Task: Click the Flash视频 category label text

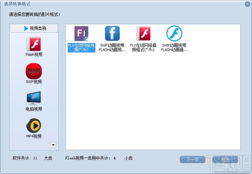Action: [x=34, y=54]
